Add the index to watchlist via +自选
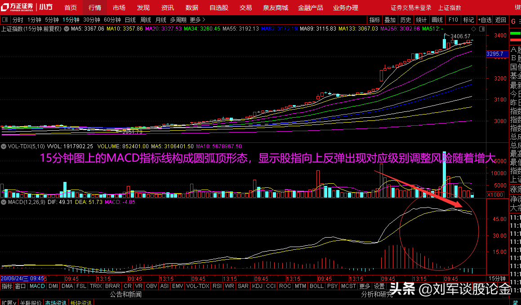Image resolution: width=521 pixels, height=305 pixels. coord(485,19)
